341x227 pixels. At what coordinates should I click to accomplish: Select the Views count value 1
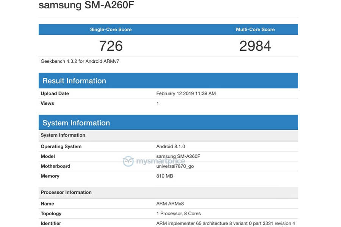(158, 104)
